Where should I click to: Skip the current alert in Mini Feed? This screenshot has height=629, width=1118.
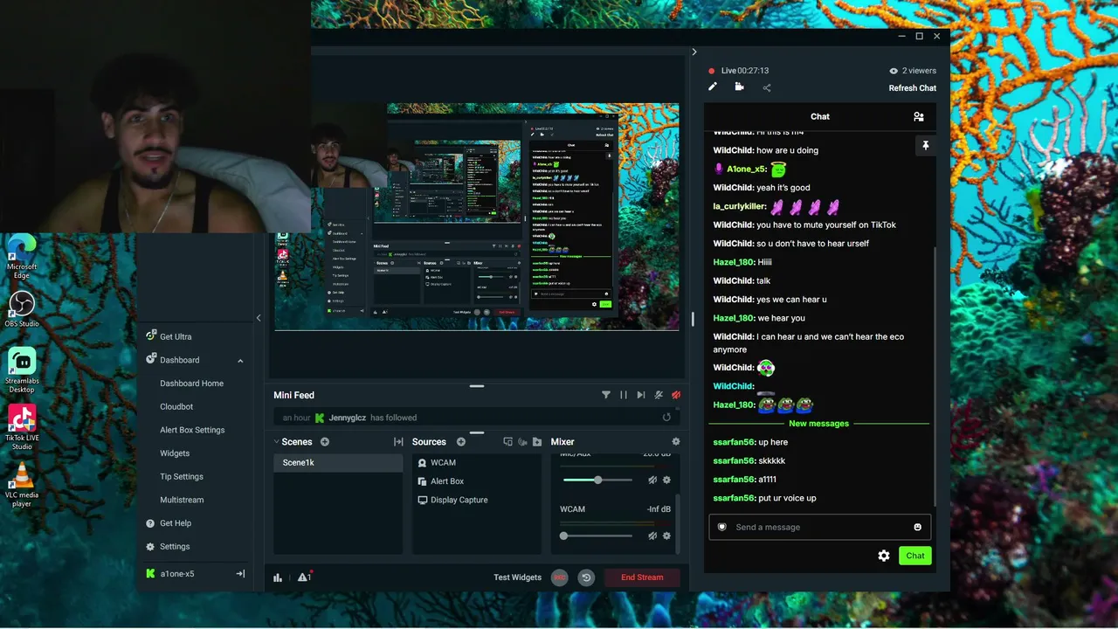pyautogui.click(x=641, y=395)
